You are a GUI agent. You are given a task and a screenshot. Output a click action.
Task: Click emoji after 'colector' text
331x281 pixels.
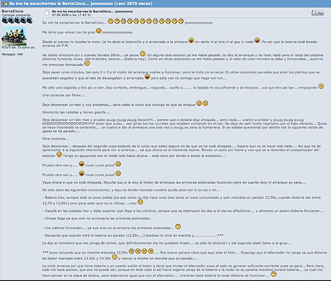coord(59,155)
